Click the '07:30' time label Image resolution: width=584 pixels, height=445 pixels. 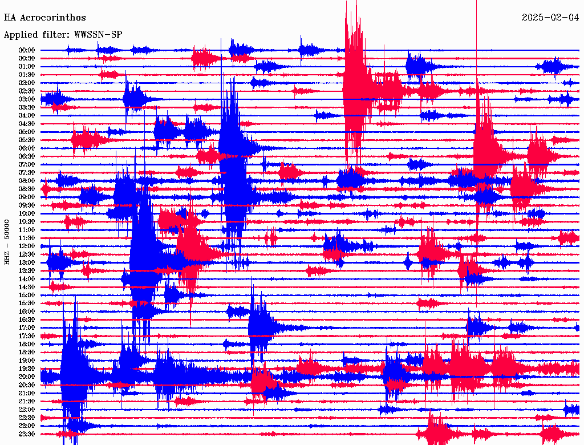pos(26,173)
